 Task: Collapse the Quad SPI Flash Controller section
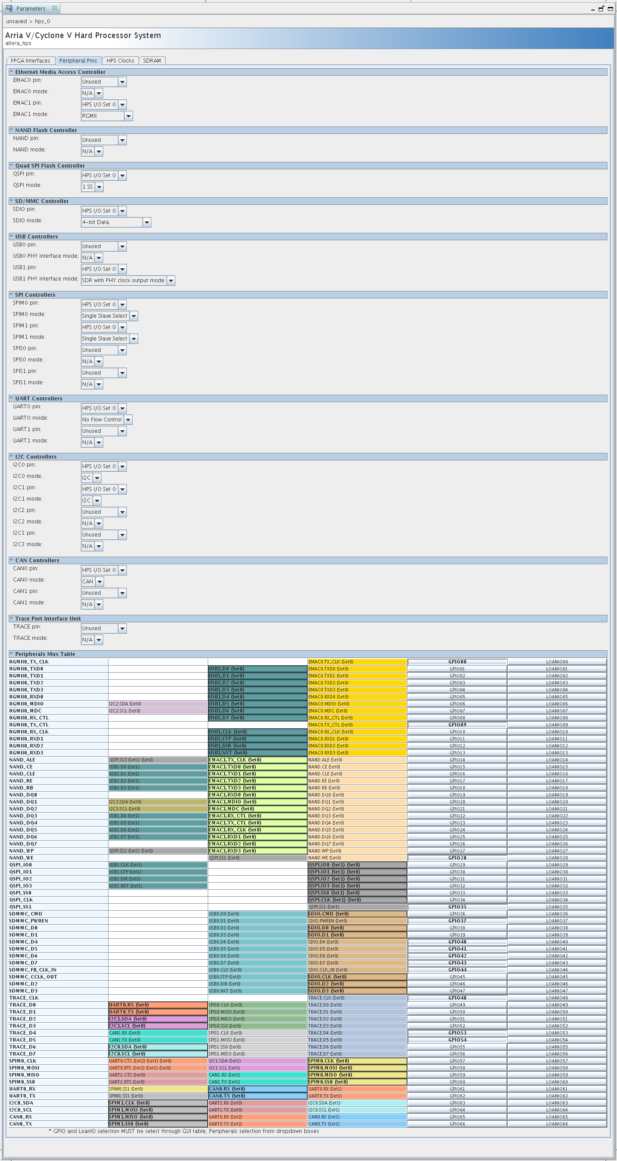click(x=11, y=165)
